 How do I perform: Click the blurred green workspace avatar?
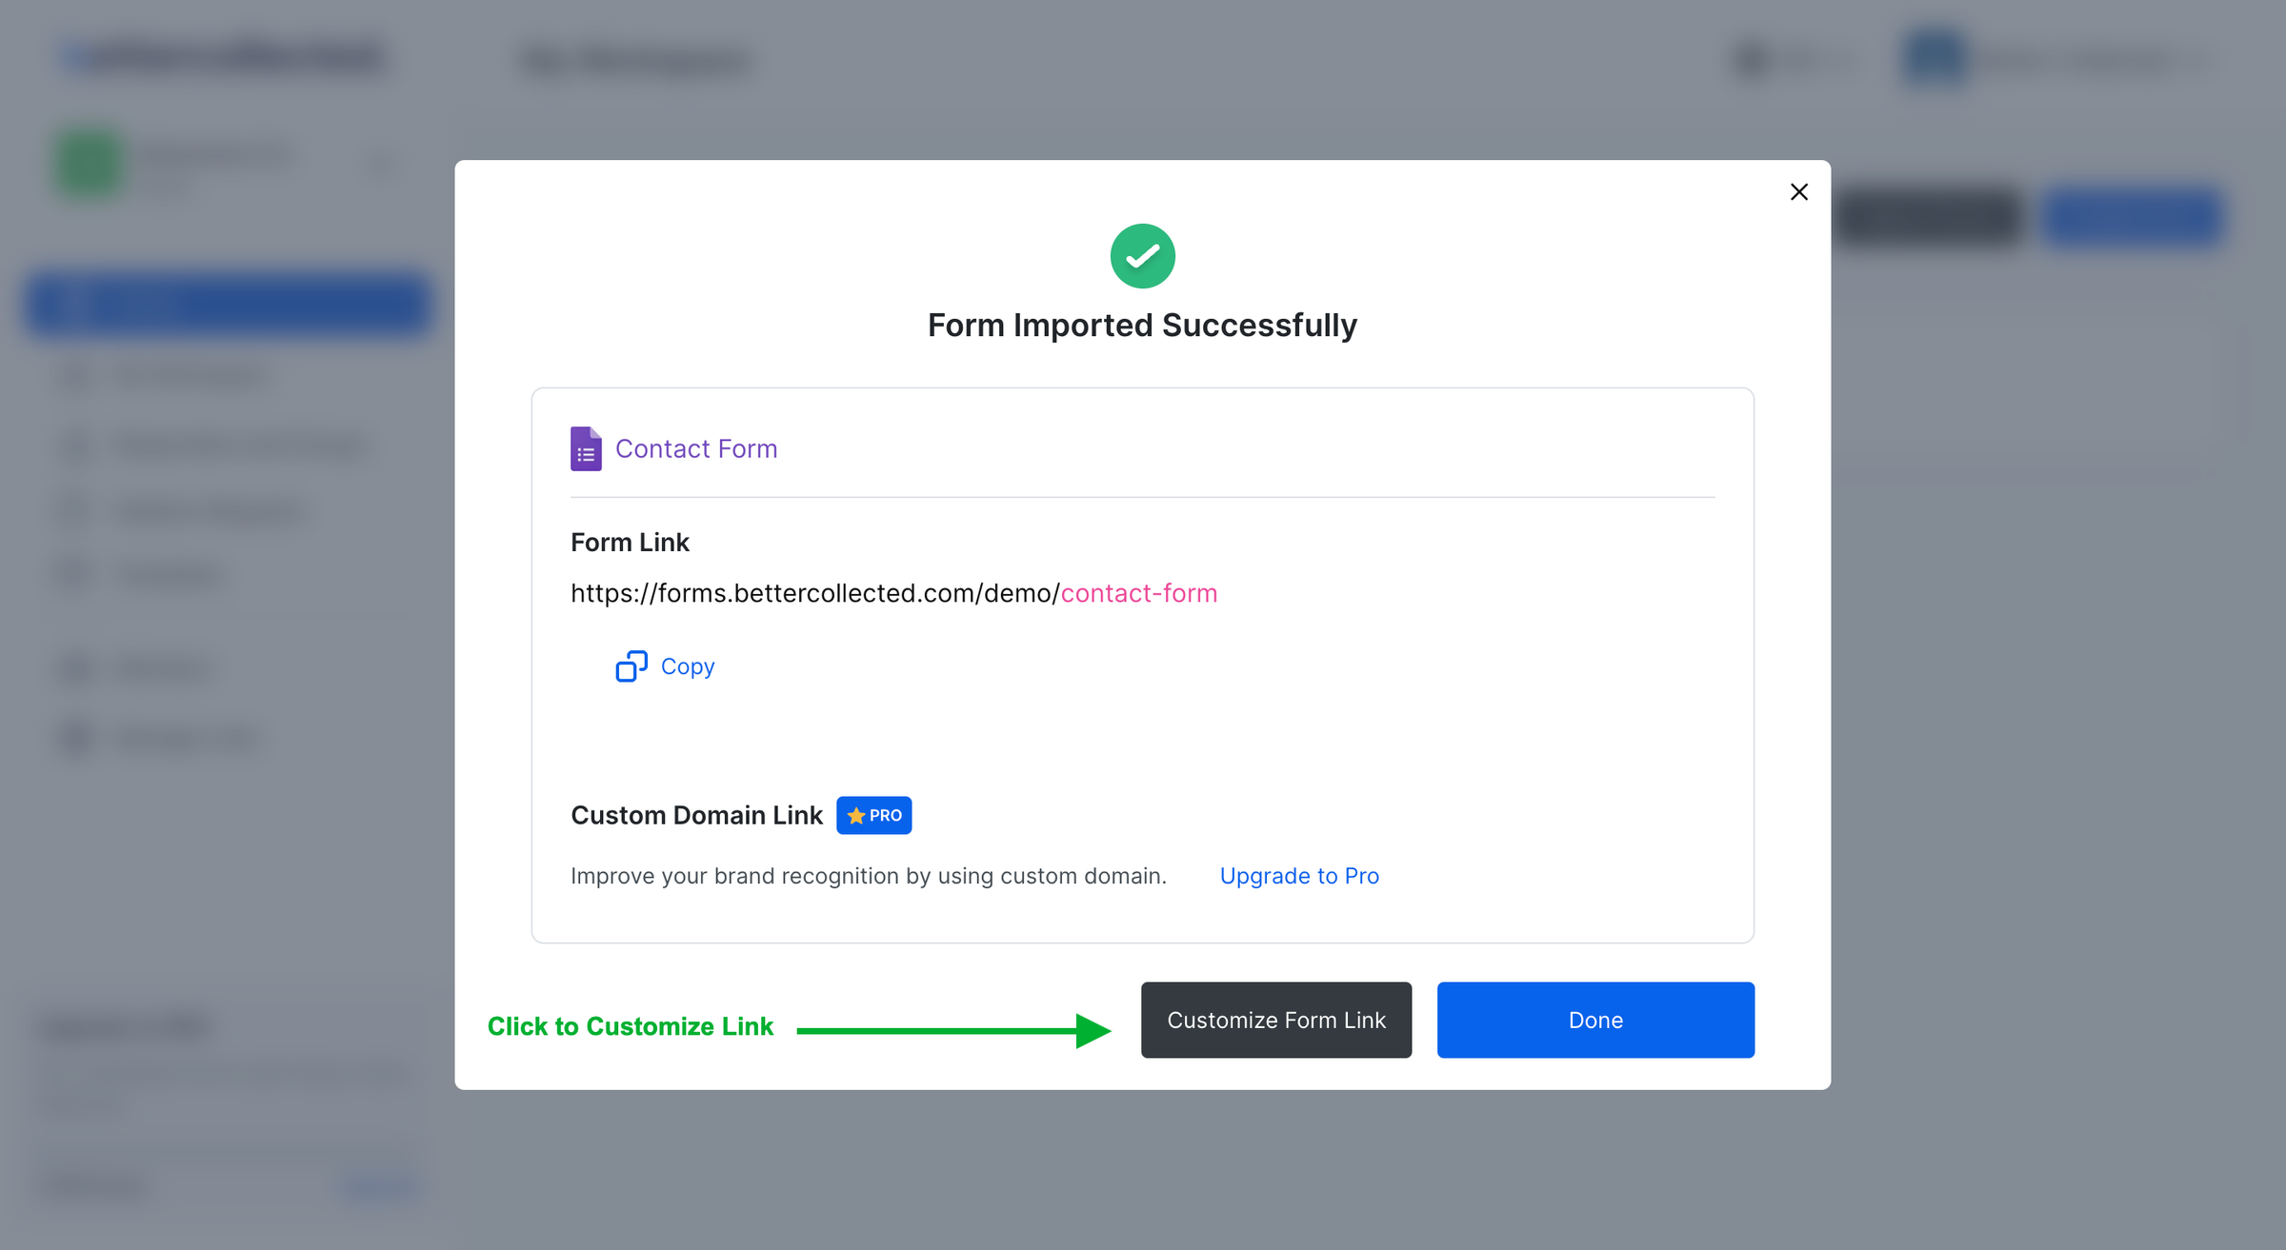(89, 165)
